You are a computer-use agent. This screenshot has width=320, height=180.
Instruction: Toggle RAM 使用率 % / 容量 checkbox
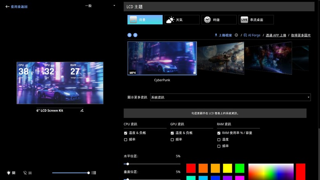point(219,133)
